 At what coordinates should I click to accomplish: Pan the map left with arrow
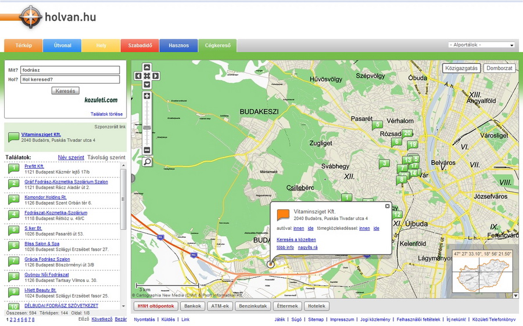[138, 76]
